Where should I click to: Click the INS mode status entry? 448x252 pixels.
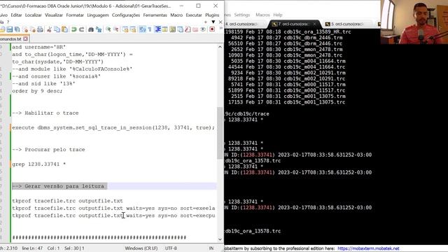tap(211, 248)
